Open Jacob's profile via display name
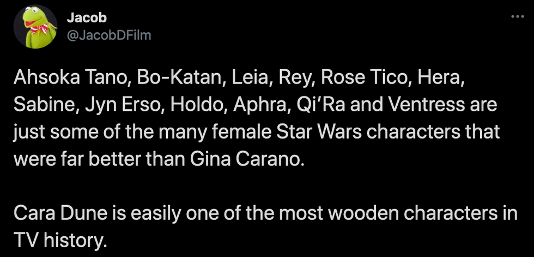 click(x=79, y=17)
